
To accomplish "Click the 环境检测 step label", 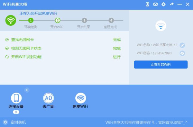I will click(31, 27).
